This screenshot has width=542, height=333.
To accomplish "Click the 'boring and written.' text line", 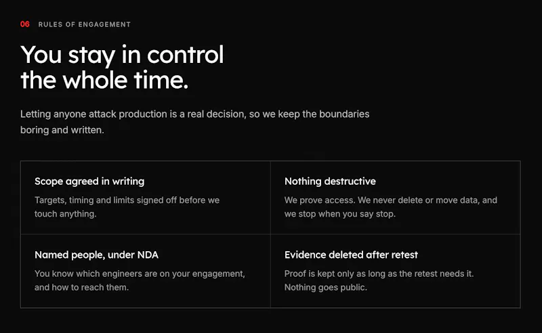I will coord(62,130).
